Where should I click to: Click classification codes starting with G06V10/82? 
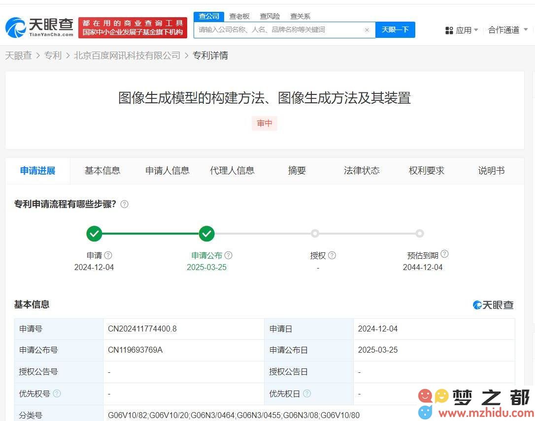[234, 415]
